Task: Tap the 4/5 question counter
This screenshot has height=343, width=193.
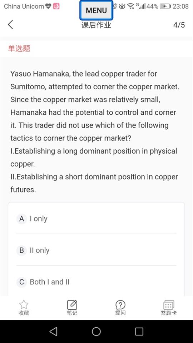Action: [179, 25]
